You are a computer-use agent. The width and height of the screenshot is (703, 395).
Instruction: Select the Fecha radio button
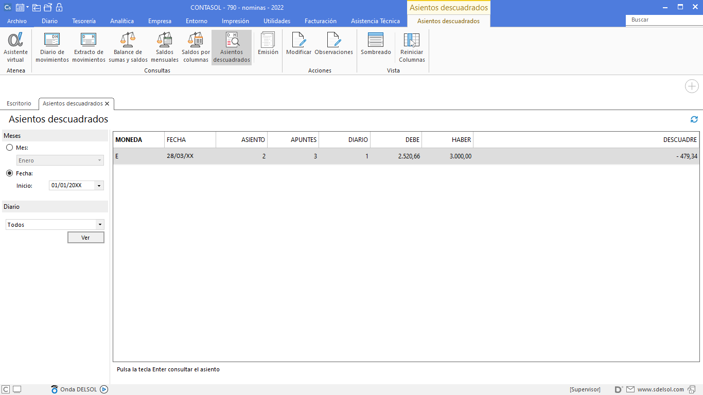click(9, 173)
